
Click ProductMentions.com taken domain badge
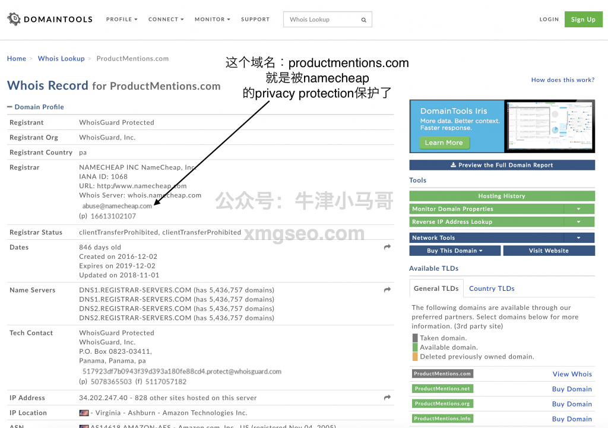(442, 374)
